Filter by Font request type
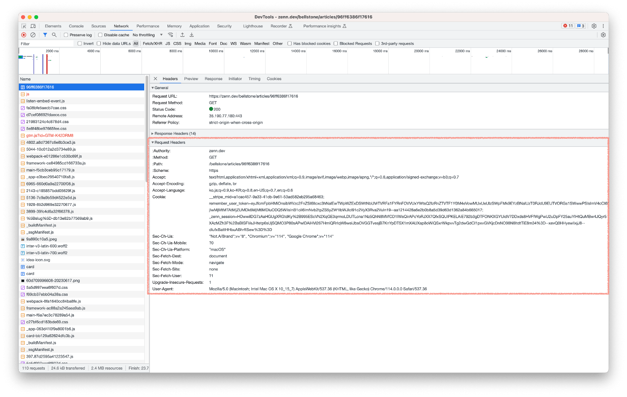627x397 pixels. [213, 43]
